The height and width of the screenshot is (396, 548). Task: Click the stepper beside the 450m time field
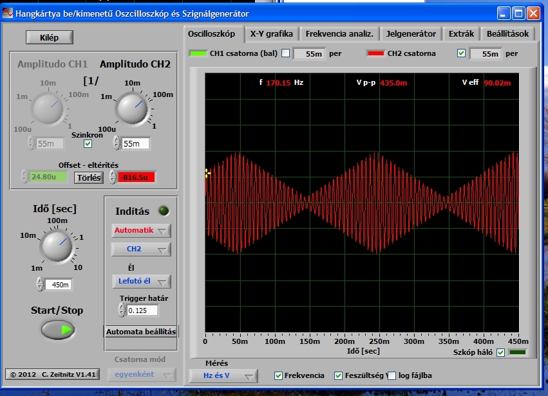pyautogui.click(x=40, y=284)
